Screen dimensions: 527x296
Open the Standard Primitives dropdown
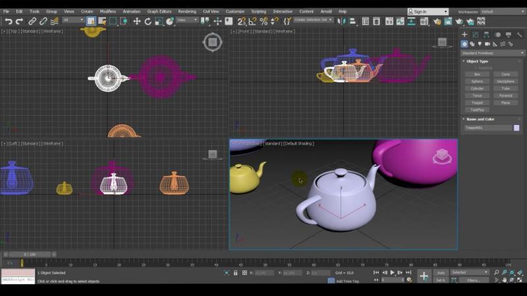coord(493,53)
